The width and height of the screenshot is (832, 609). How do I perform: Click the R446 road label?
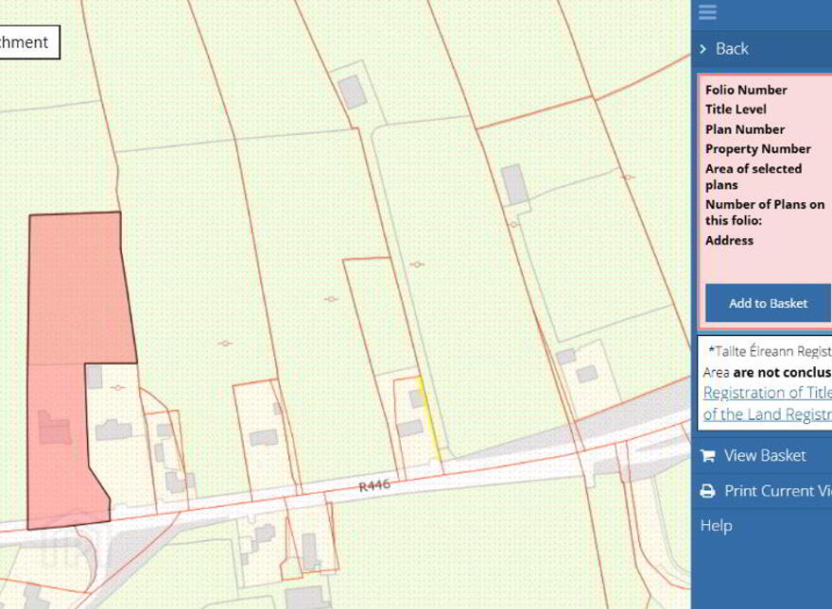click(x=374, y=485)
